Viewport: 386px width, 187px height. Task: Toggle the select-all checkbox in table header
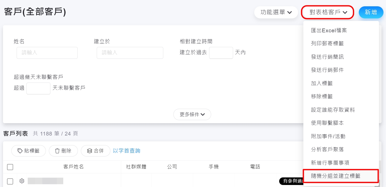[10, 167]
